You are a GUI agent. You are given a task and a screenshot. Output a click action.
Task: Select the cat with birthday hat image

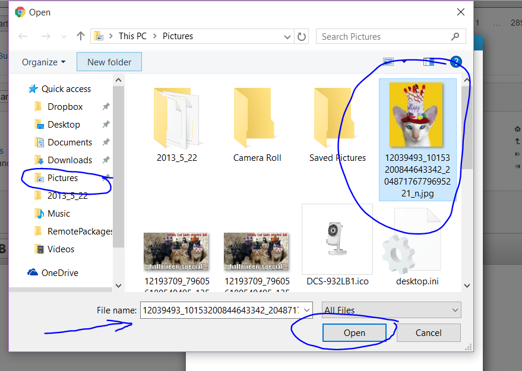[x=416, y=115]
